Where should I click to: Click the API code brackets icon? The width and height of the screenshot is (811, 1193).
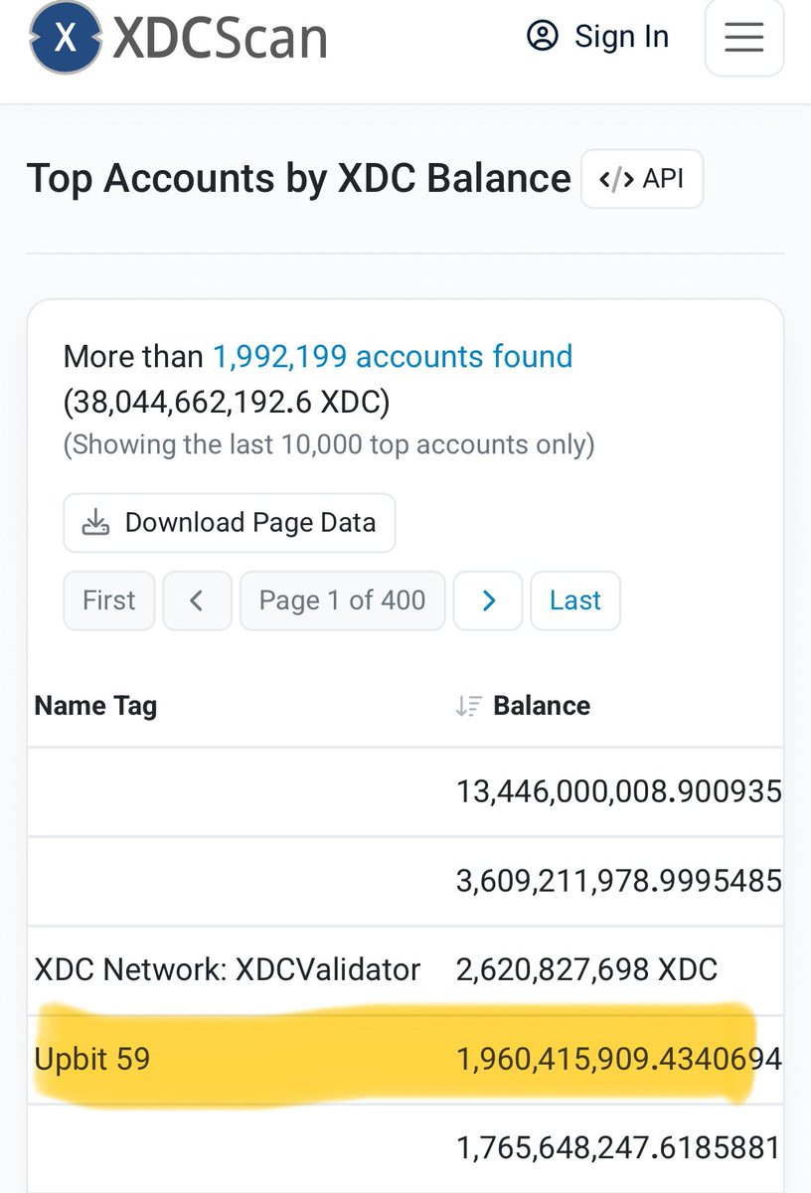pos(616,179)
